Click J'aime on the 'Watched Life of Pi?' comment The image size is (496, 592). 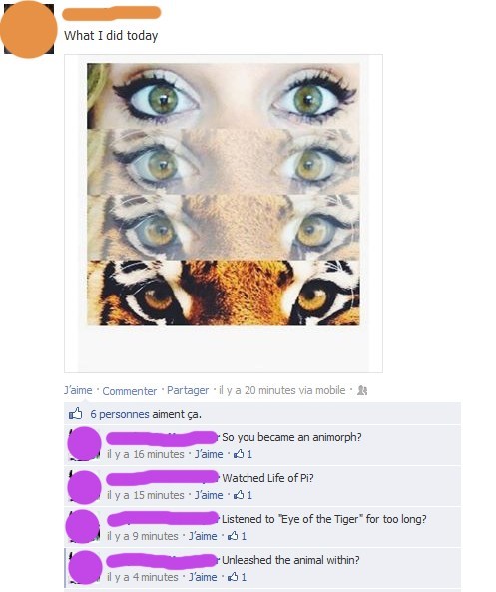coord(209,495)
